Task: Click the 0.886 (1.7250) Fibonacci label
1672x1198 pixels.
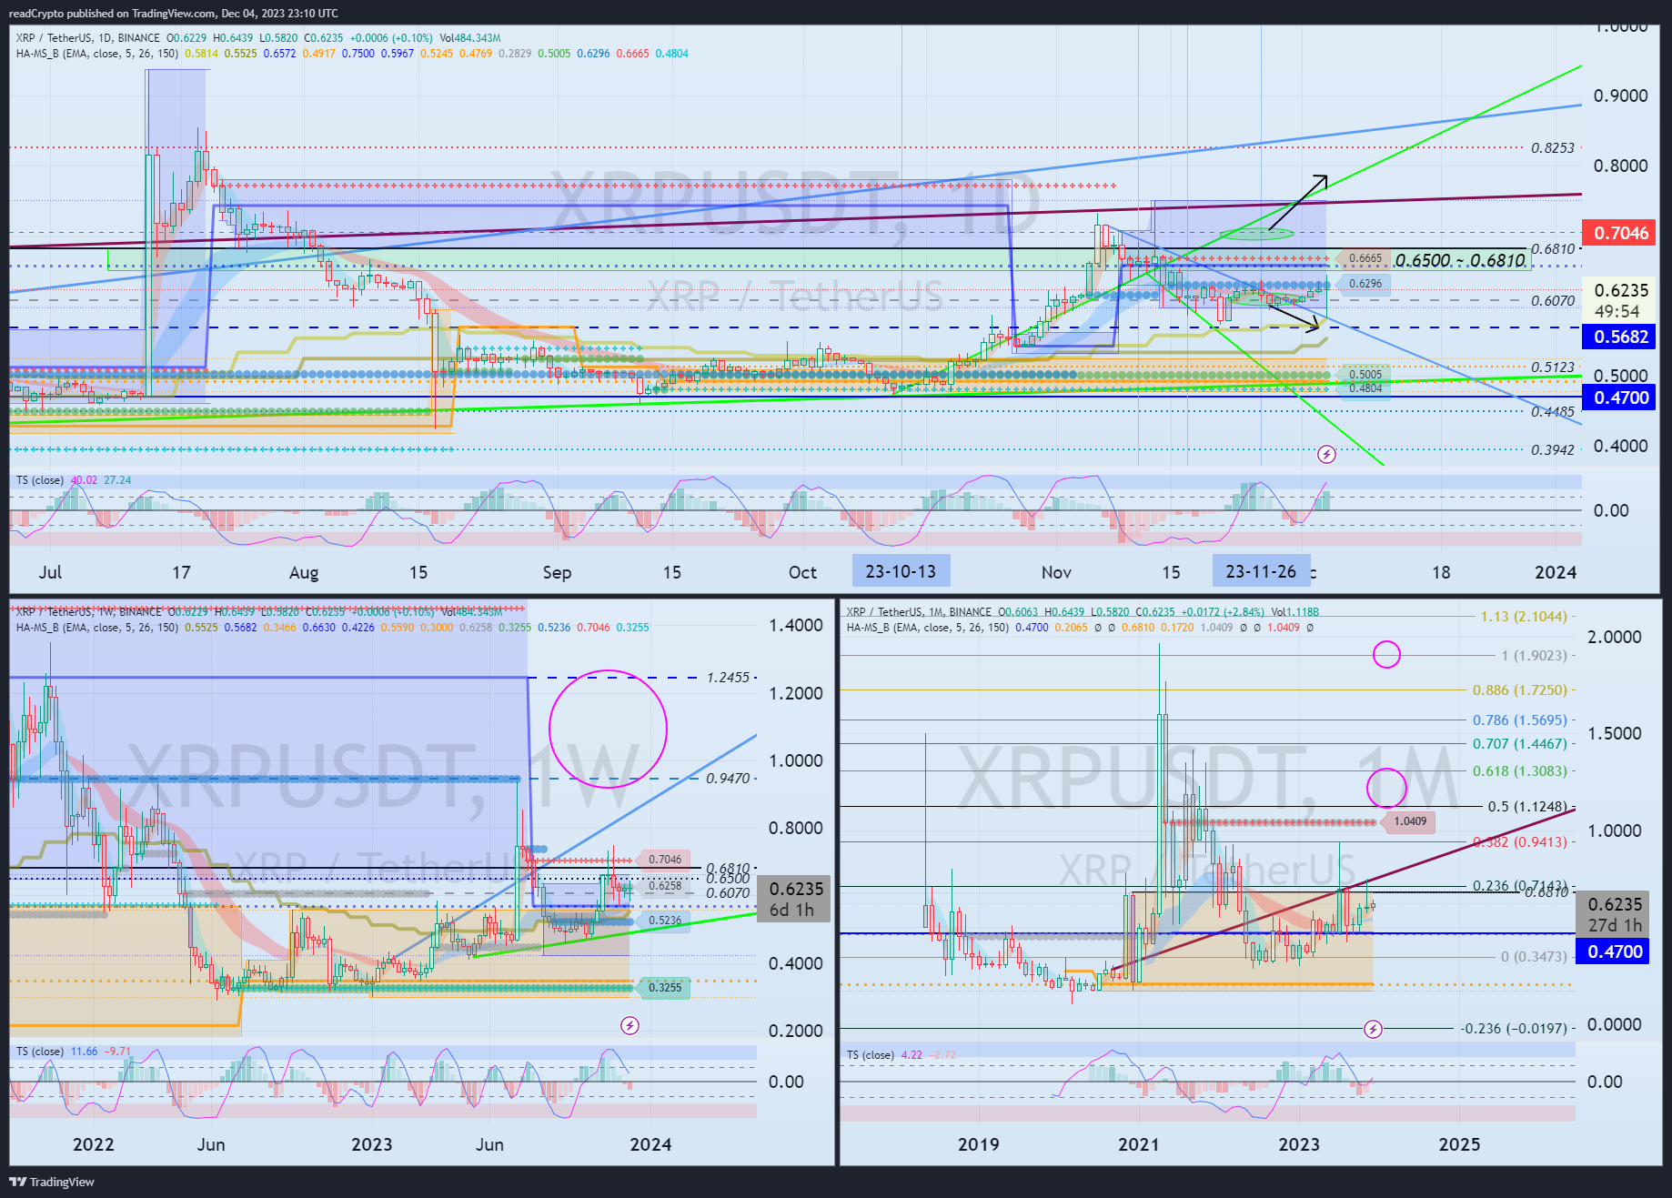Action: point(1520,690)
